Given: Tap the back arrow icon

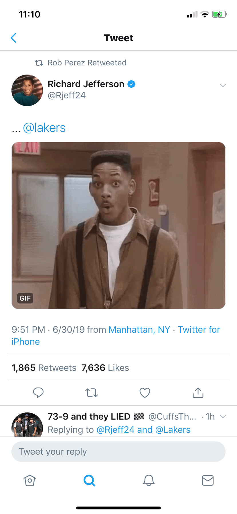Looking at the screenshot, I should coord(13,38).
